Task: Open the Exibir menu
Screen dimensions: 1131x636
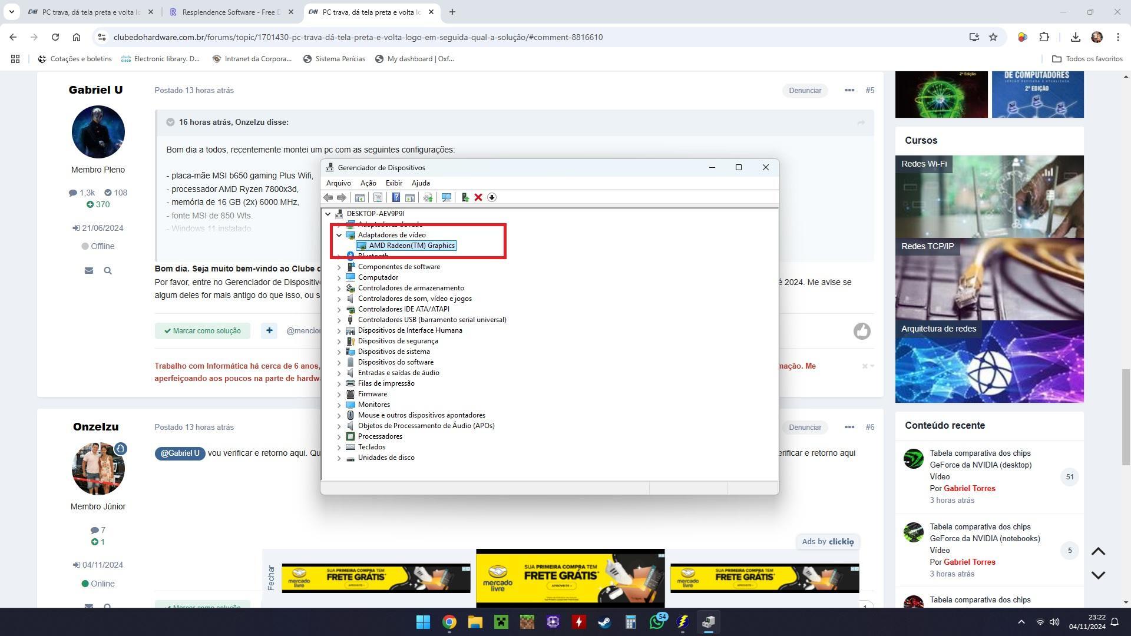Action: coord(394,183)
